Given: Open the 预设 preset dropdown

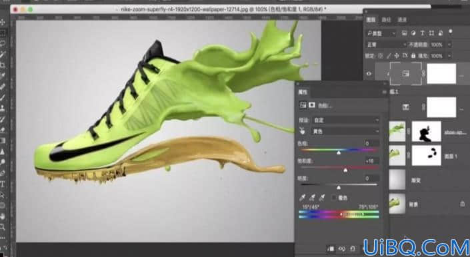Looking at the screenshot, I should [x=345, y=120].
